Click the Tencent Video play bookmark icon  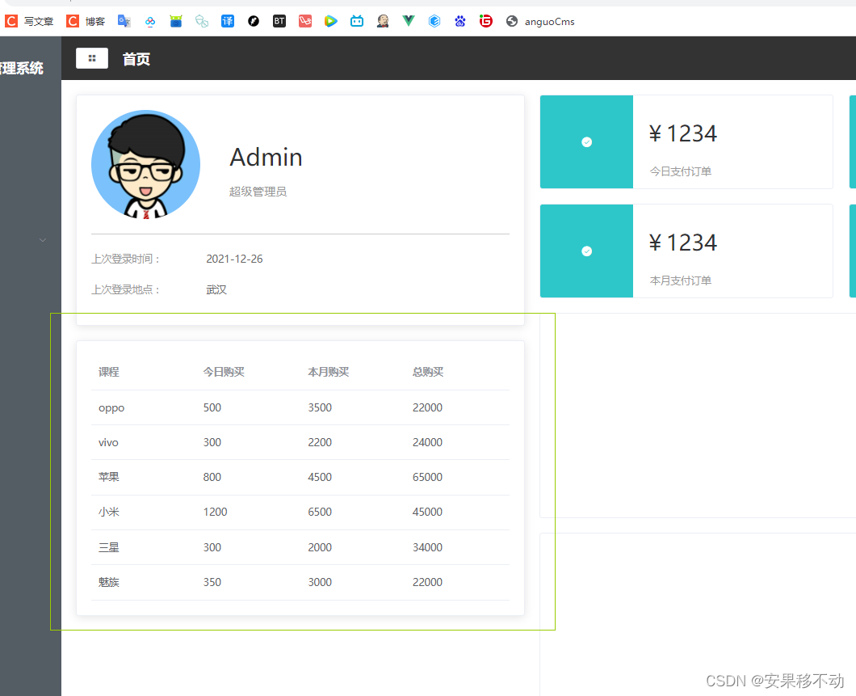tap(330, 21)
